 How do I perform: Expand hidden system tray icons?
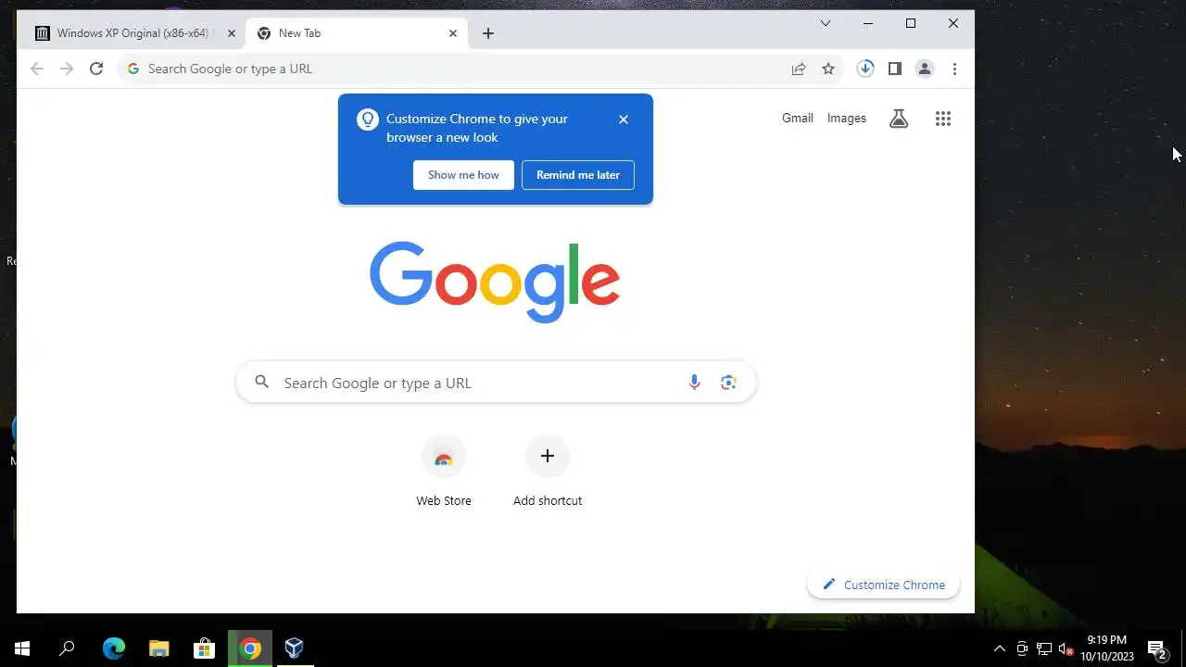tap(999, 648)
